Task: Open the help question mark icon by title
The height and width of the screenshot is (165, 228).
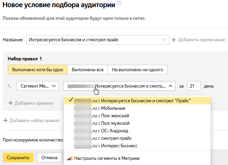Action: point(119,3)
